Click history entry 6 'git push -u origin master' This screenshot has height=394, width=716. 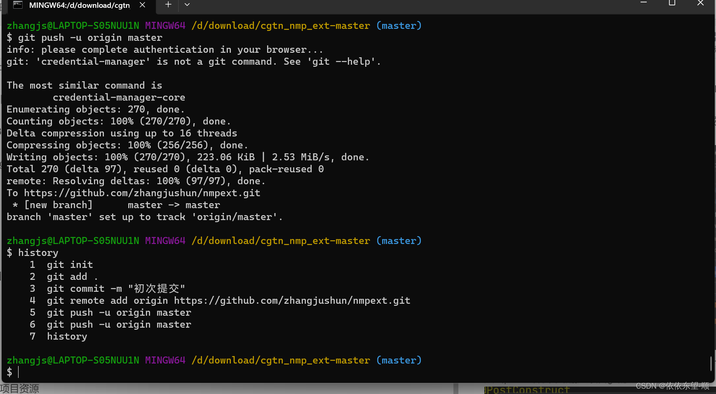pos(110,324)
